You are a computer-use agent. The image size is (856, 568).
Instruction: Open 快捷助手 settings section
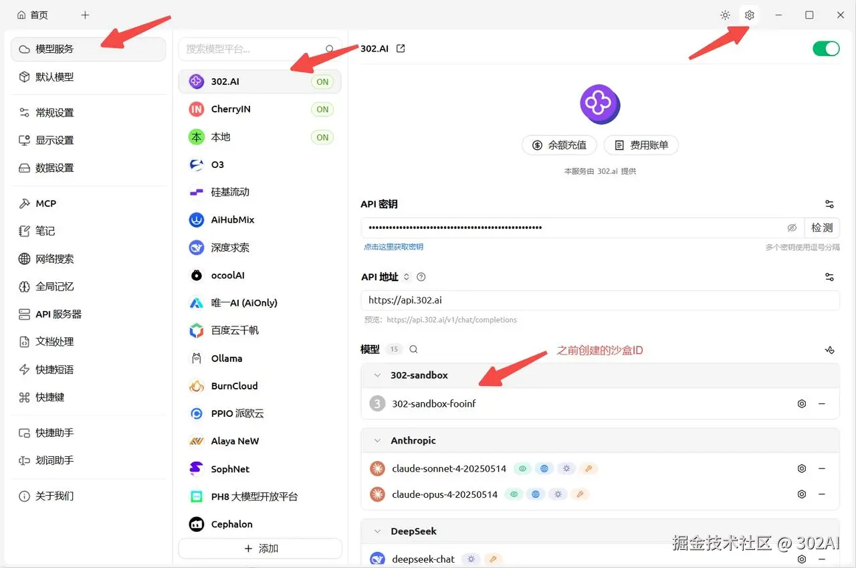click(x=88, y=433)
